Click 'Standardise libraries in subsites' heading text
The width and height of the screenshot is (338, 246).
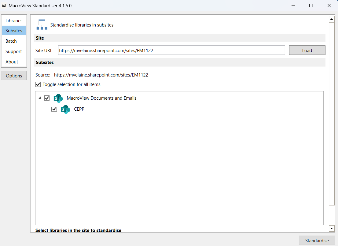(82, 25)
